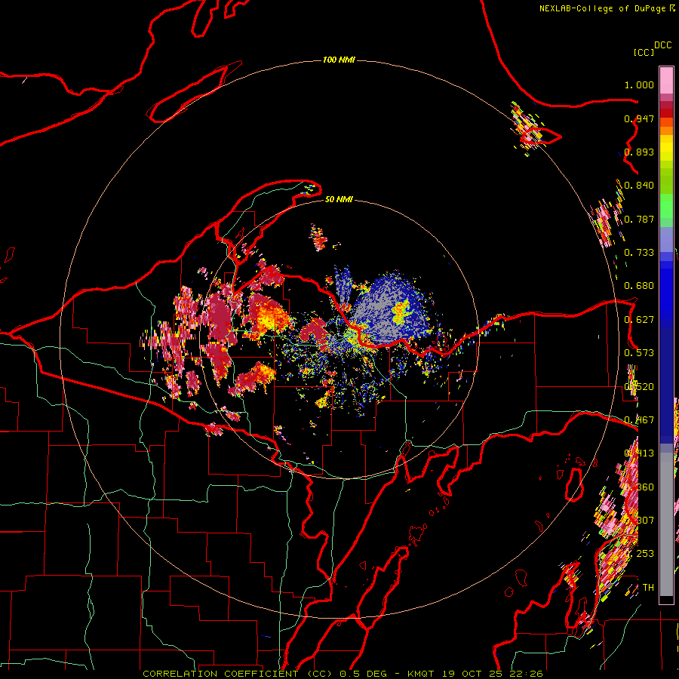Click the 0.680 scale value
Viewport: 679px width, 679px height.
(639, 286)
